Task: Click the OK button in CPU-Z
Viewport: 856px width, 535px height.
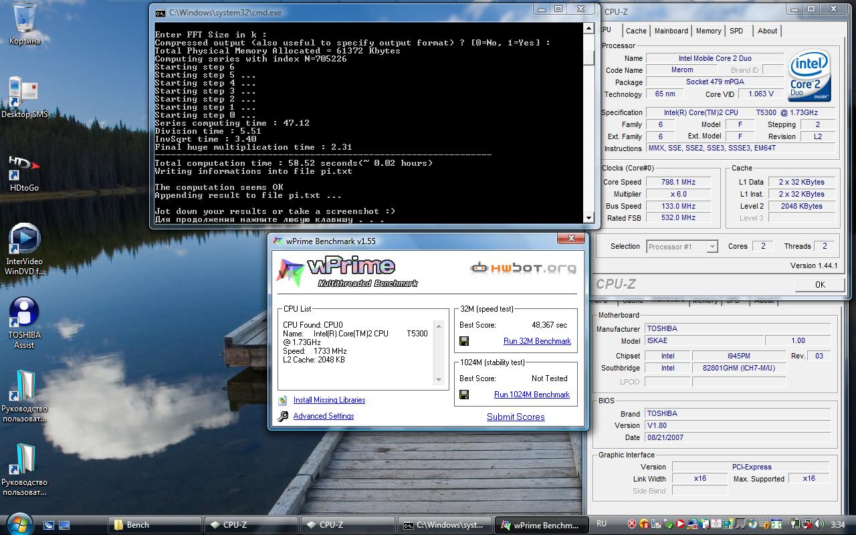Action: 820,284
